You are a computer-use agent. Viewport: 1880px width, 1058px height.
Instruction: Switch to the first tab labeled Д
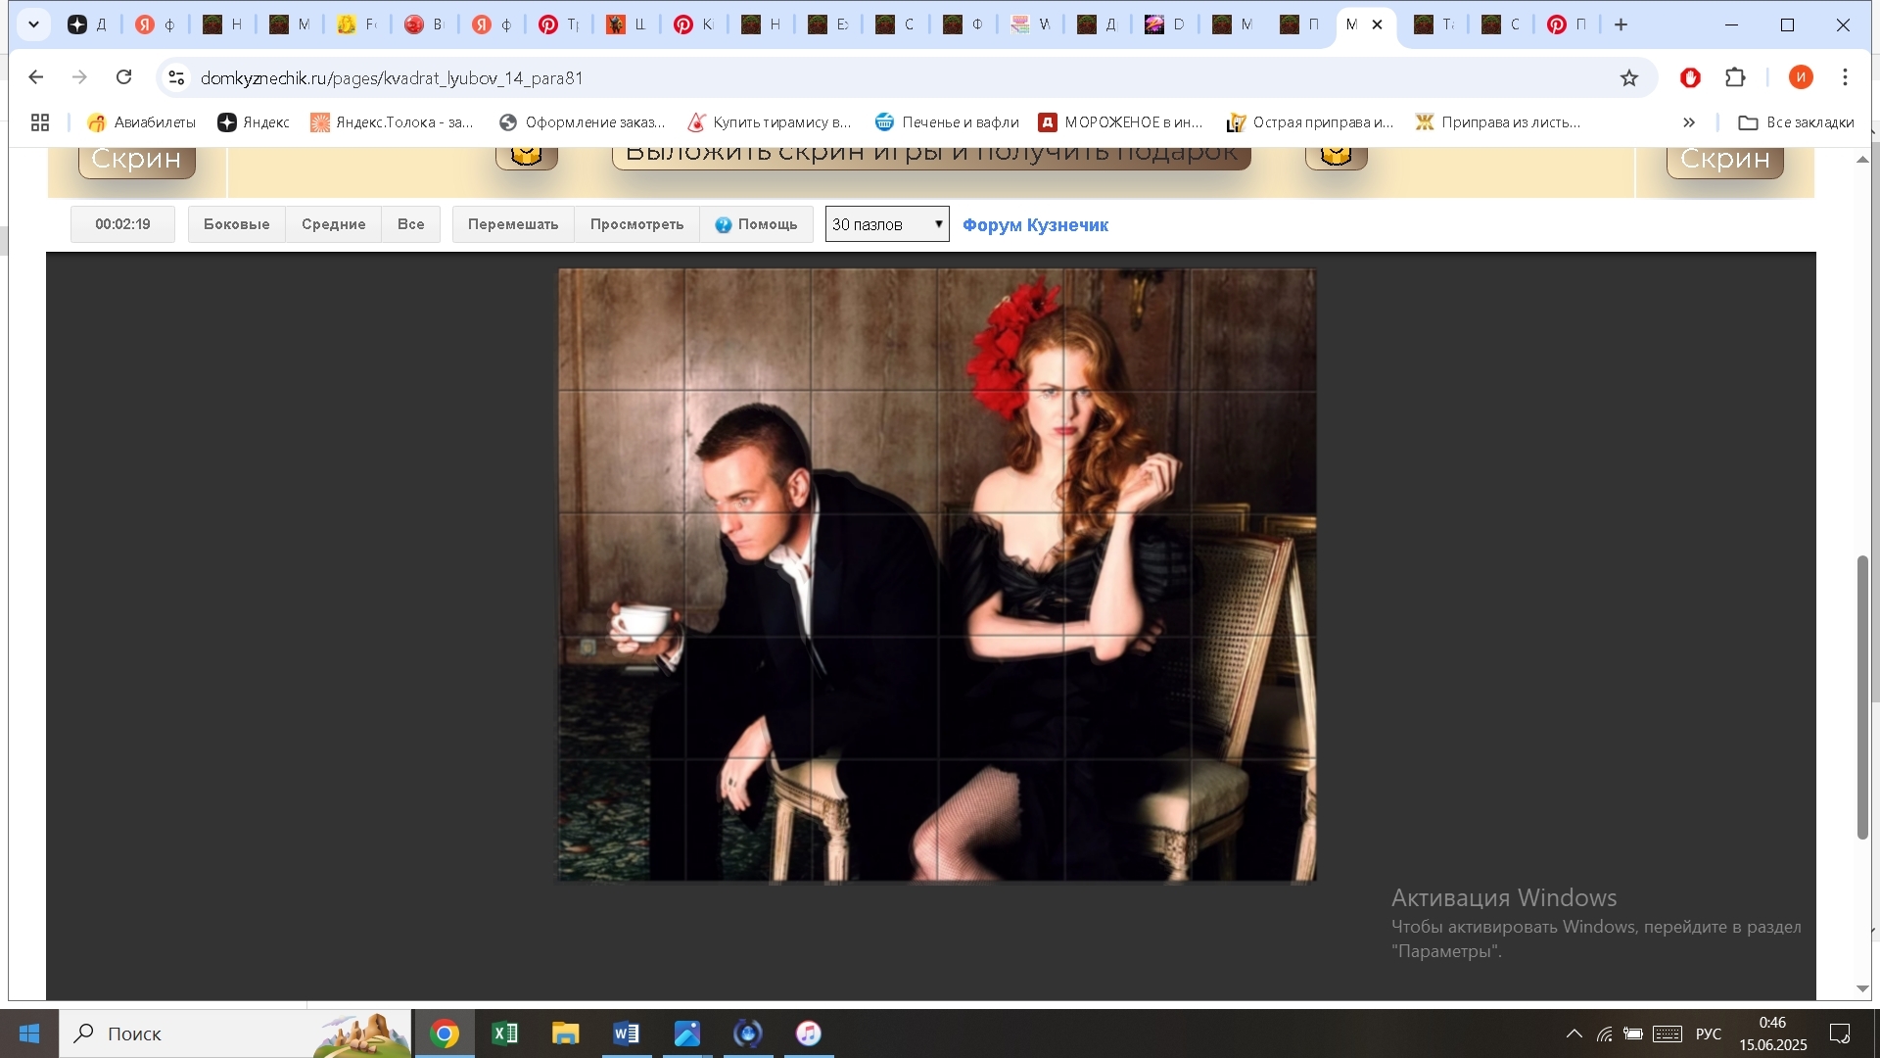(x=87, y=24)
